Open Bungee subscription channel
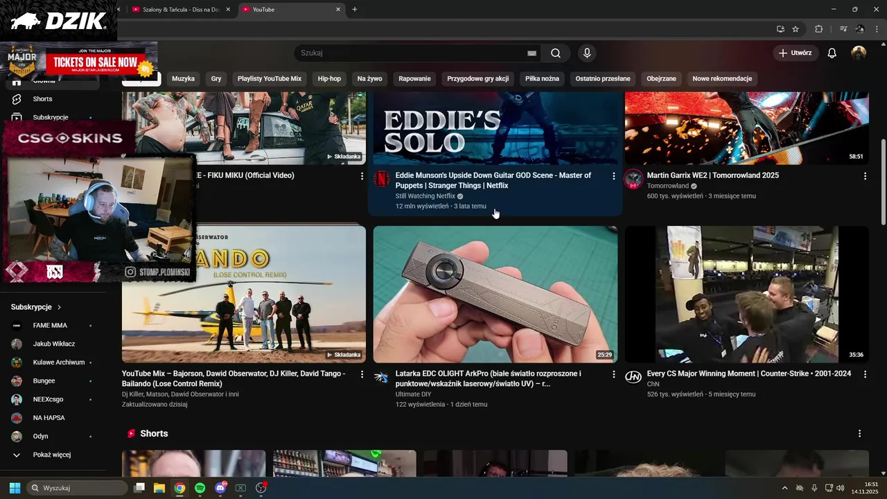The image size is (887, 499). tap(52, 381)
